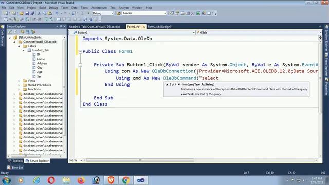Click the Start Page icon right of toolbar

click(198, 13)
